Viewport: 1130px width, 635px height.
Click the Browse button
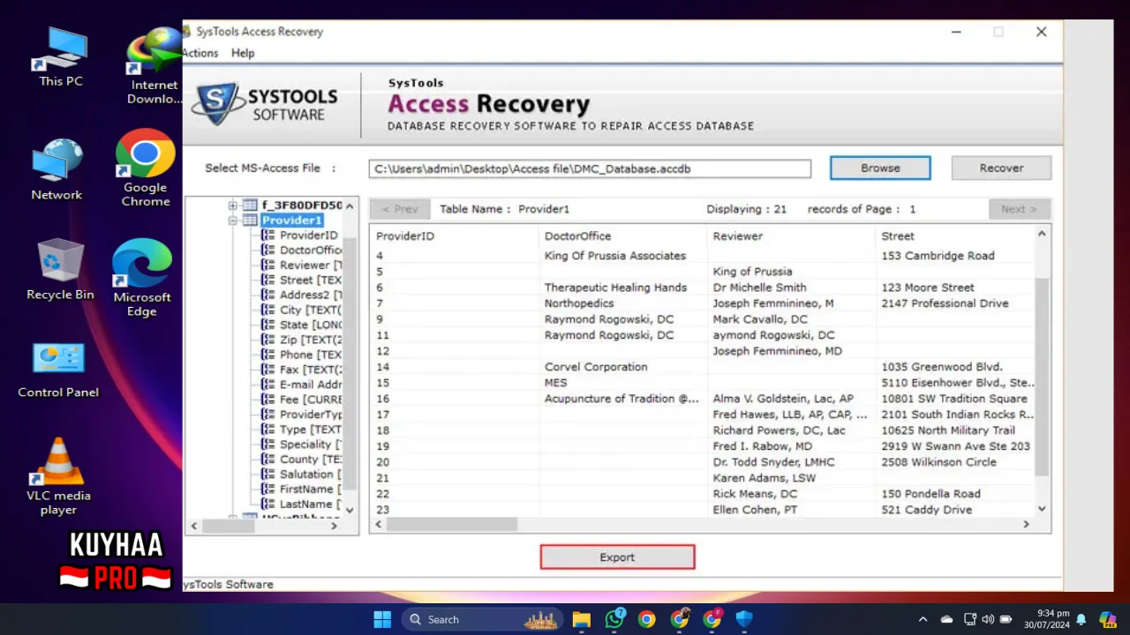[x=880, y=168]
